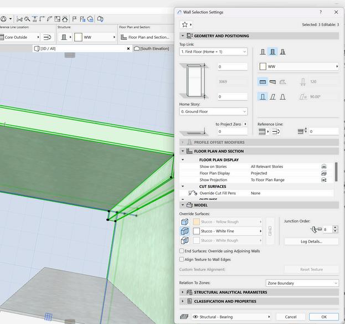Open the WW composite dropdown in the dialog
The height and width of the screenshot is (324, 345).
298,66
